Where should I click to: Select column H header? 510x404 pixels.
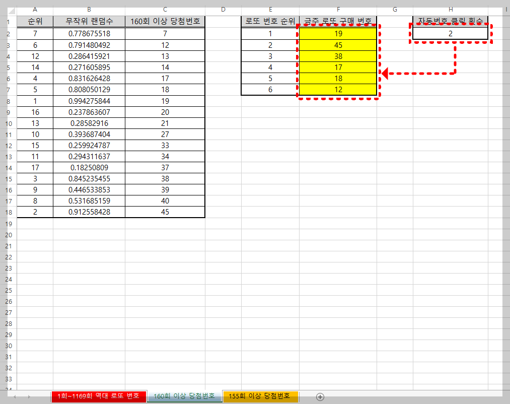pos(451,10)
